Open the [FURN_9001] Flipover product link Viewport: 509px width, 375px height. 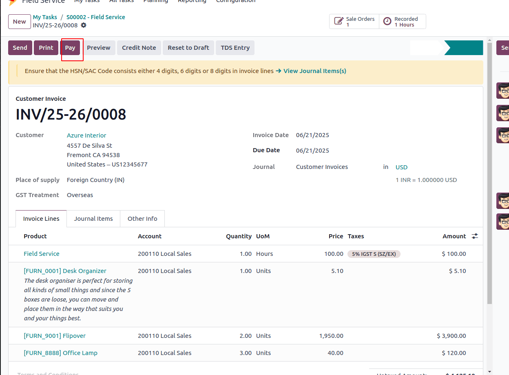[x=55, y=336]
